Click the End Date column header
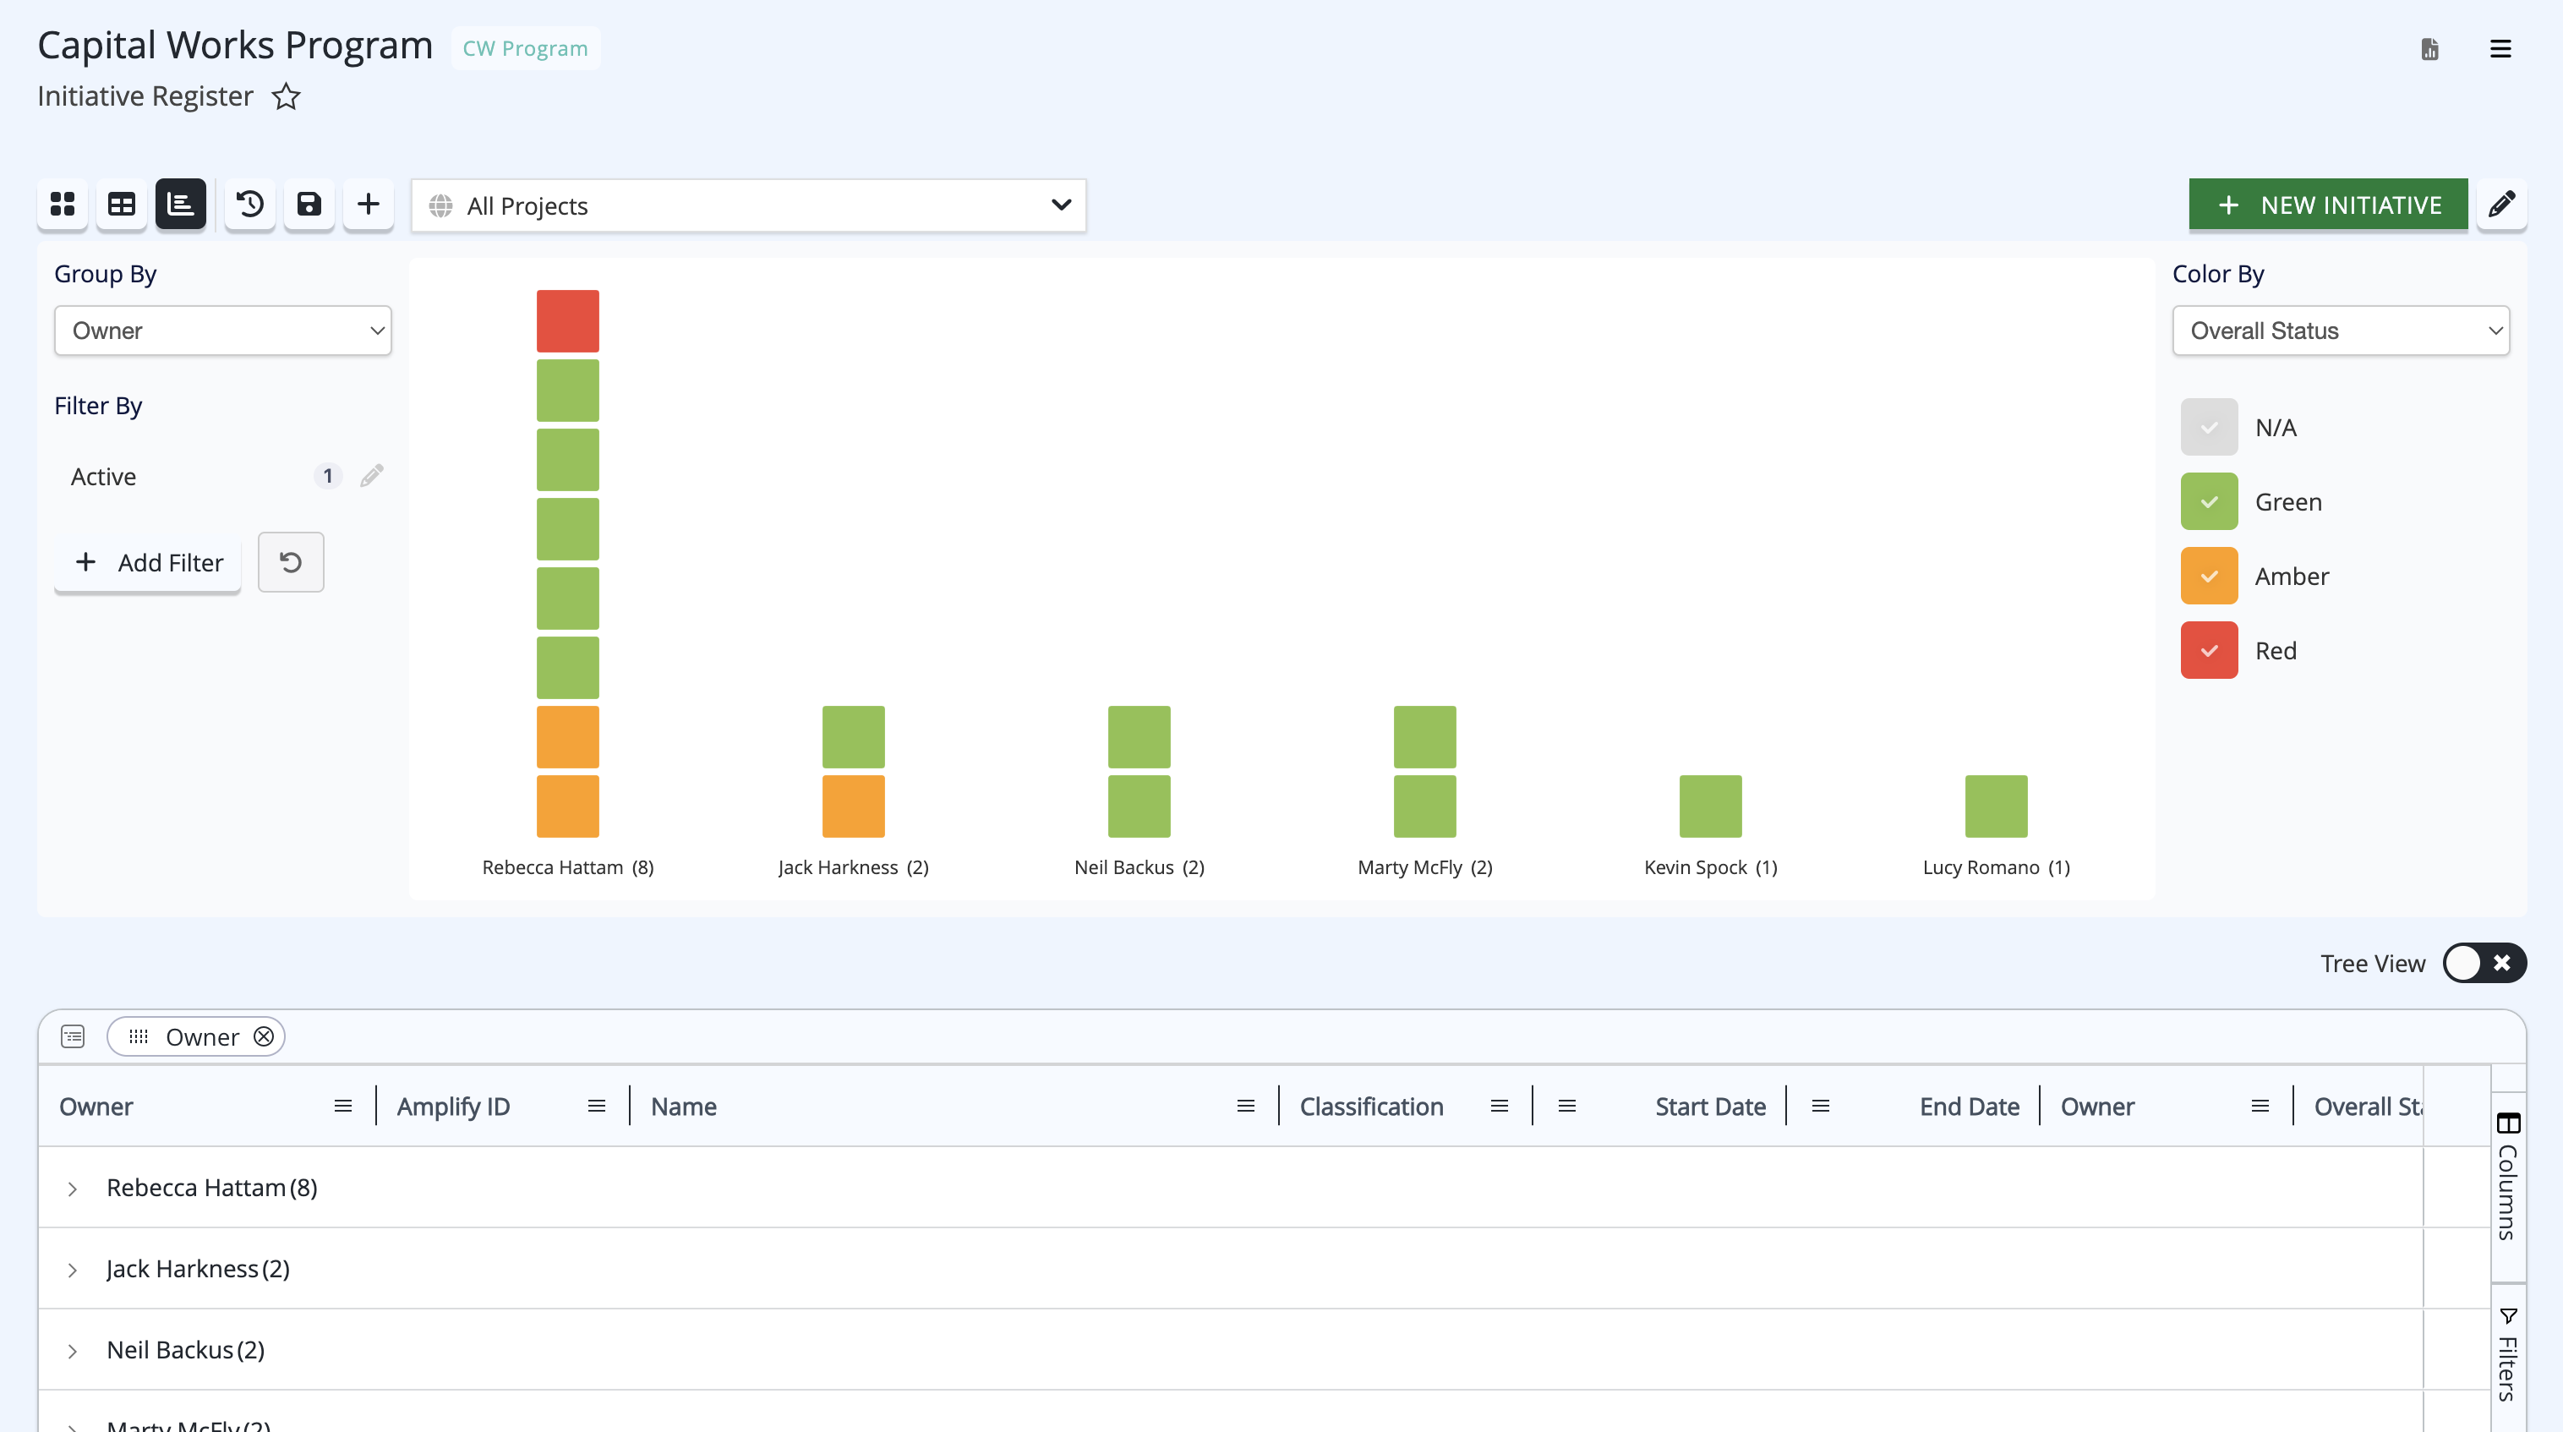This screenshot has height=1432, width=2563. tap(1969, 1107)
